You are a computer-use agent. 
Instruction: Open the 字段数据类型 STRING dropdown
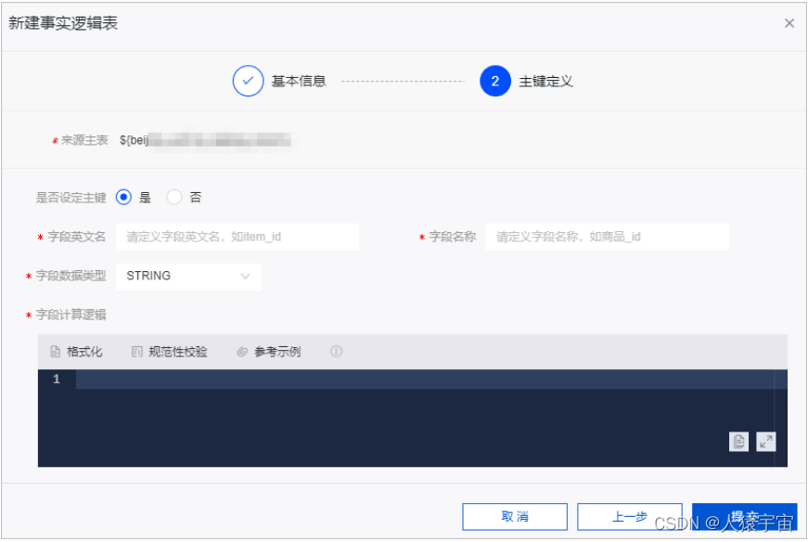point(187,276)
